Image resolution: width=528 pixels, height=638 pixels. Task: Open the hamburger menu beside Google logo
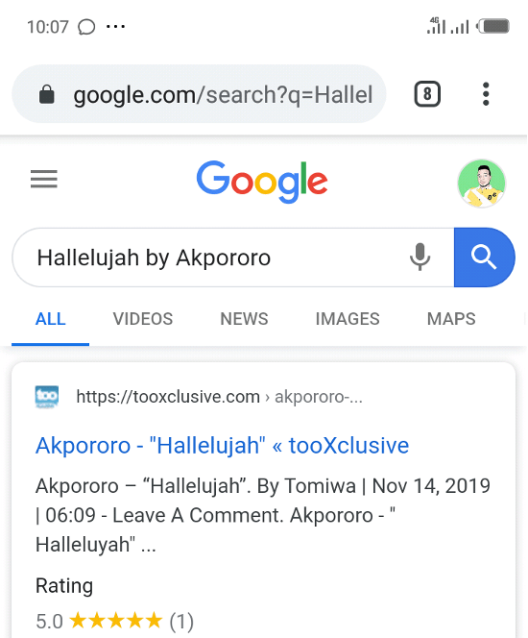(x=44, y=179)
